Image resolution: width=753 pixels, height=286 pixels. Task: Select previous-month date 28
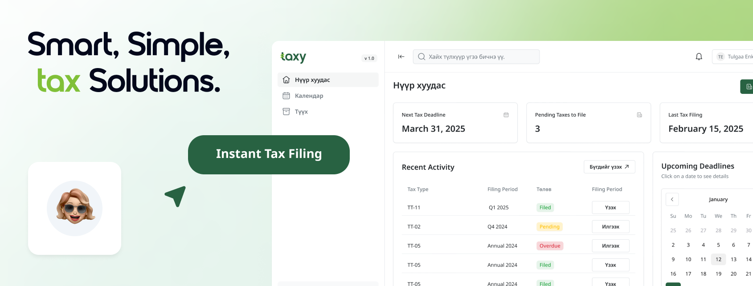click(x=718, y=230)
